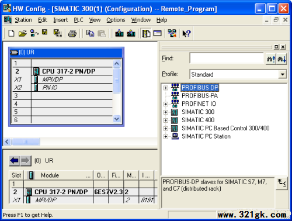Print with the printer toolbar icon

click(72, 33)
